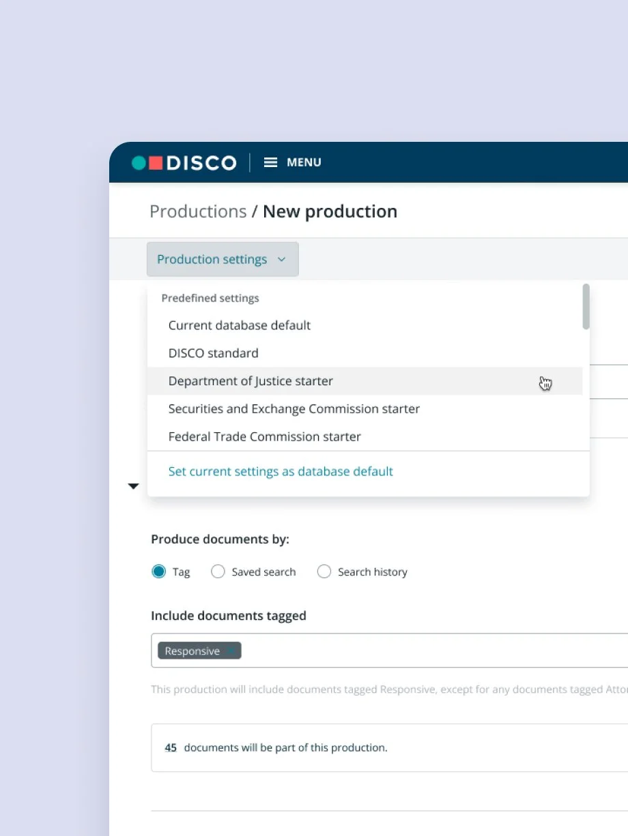Remove the Responsive tag chip

pyautogui.click(x=232, y=651)
